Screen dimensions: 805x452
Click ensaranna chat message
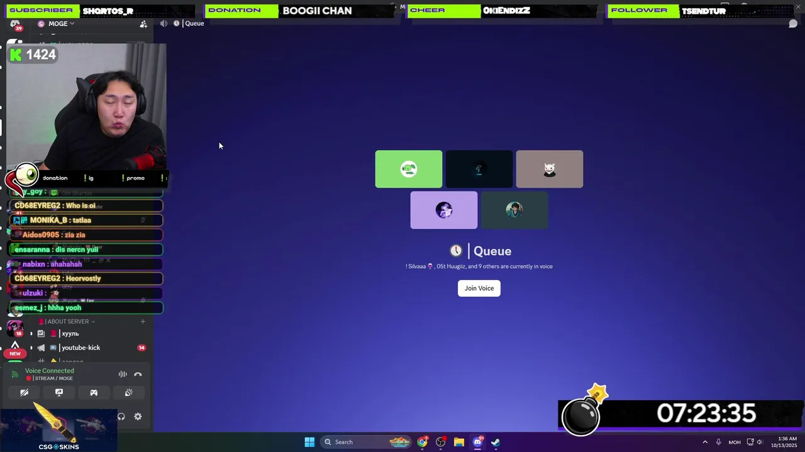[87, 249]
